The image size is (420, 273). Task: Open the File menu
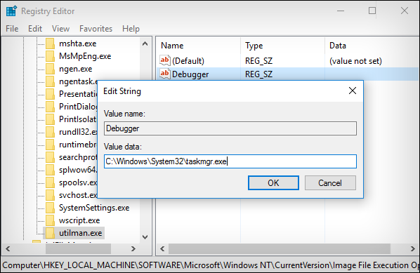[x=12, y=29]
